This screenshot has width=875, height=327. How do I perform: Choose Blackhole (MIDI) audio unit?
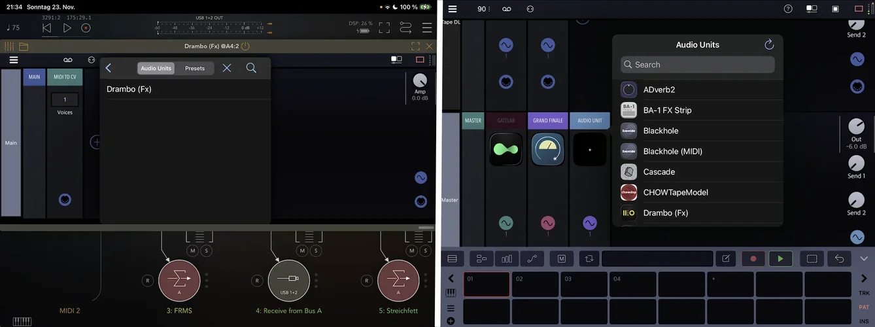click(697, 151)
